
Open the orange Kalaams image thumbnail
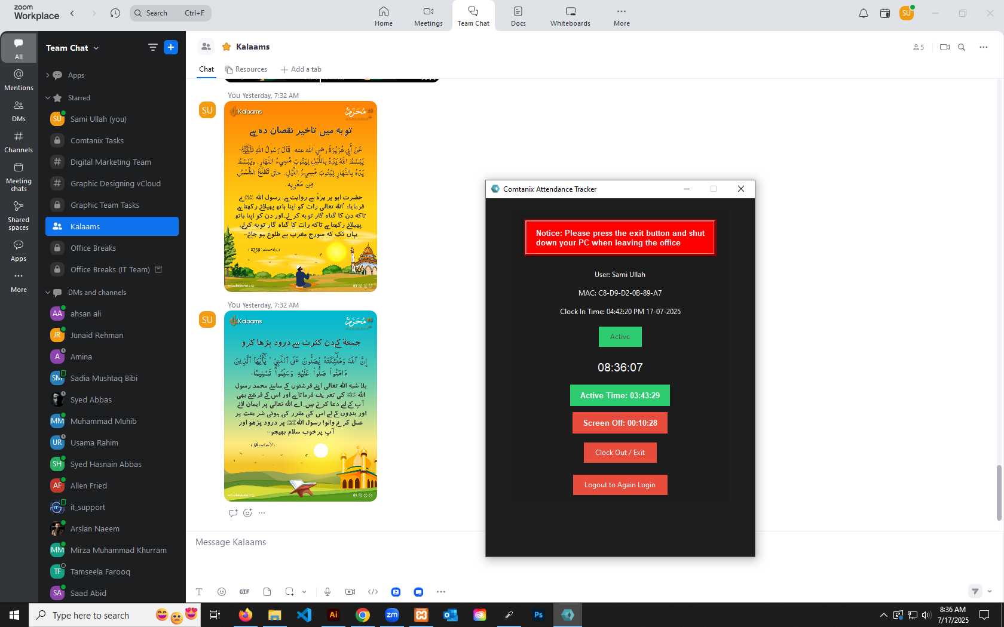coord(301,196)
